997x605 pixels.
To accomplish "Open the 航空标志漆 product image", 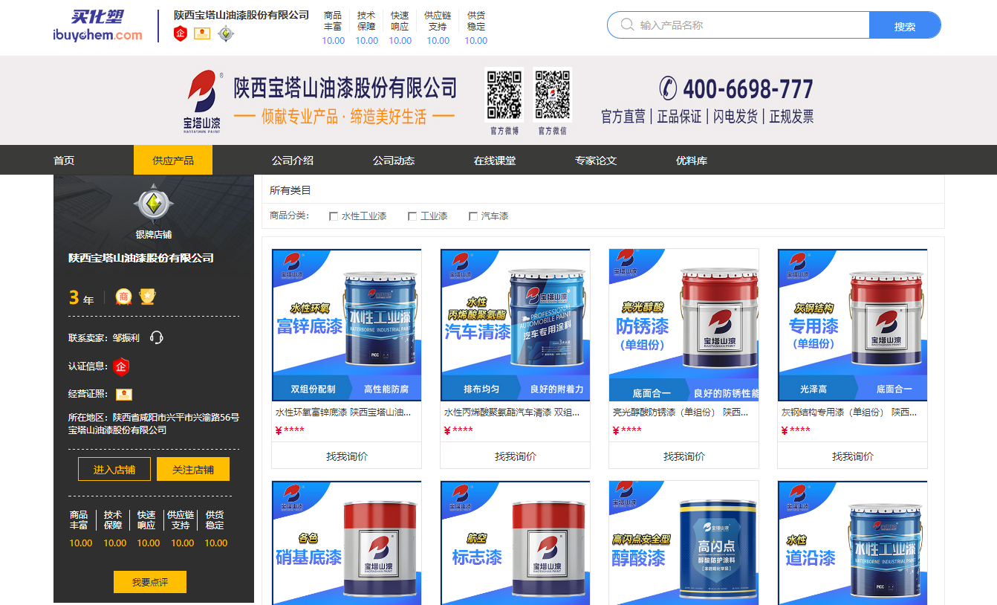I will (516, 543).
